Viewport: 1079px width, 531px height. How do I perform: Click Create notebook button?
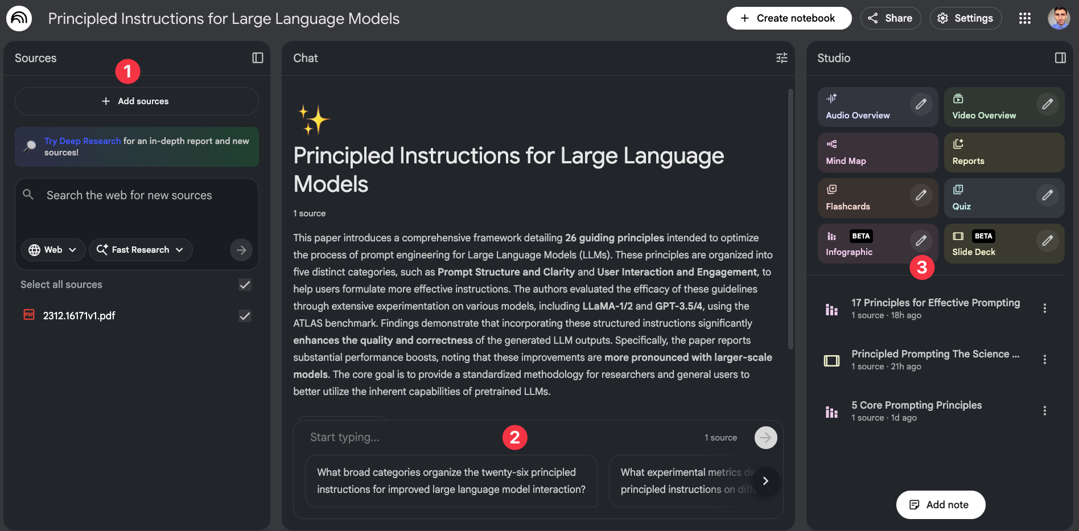point(789,18)
